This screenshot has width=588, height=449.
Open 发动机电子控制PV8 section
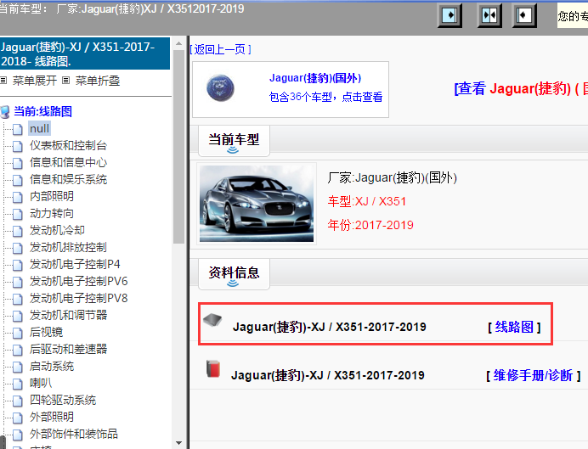pyautogui.click(x=79, y=298)
